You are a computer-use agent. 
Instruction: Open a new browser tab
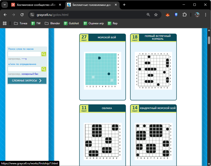point(124,5)
